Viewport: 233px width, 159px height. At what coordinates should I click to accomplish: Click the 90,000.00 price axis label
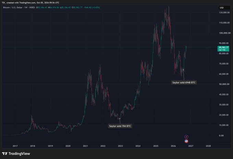coord(224,43)
